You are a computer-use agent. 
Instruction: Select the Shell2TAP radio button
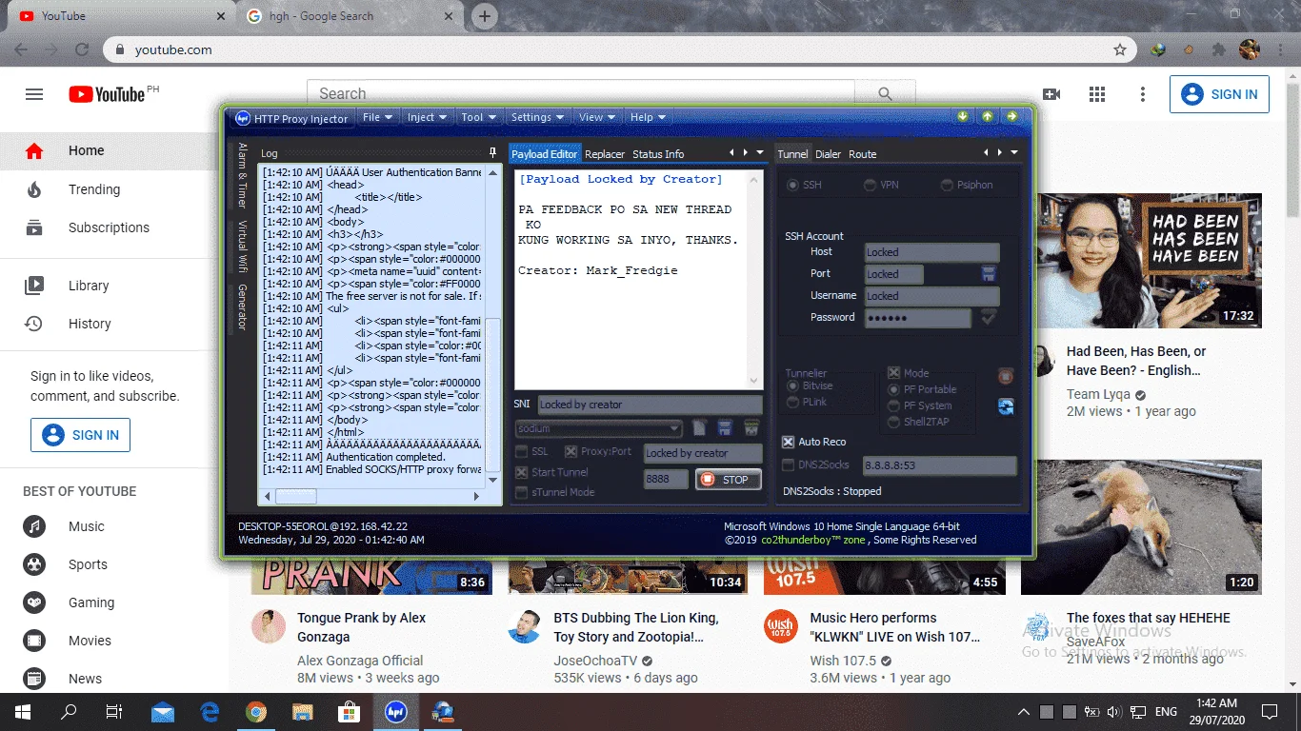(893, 422)
